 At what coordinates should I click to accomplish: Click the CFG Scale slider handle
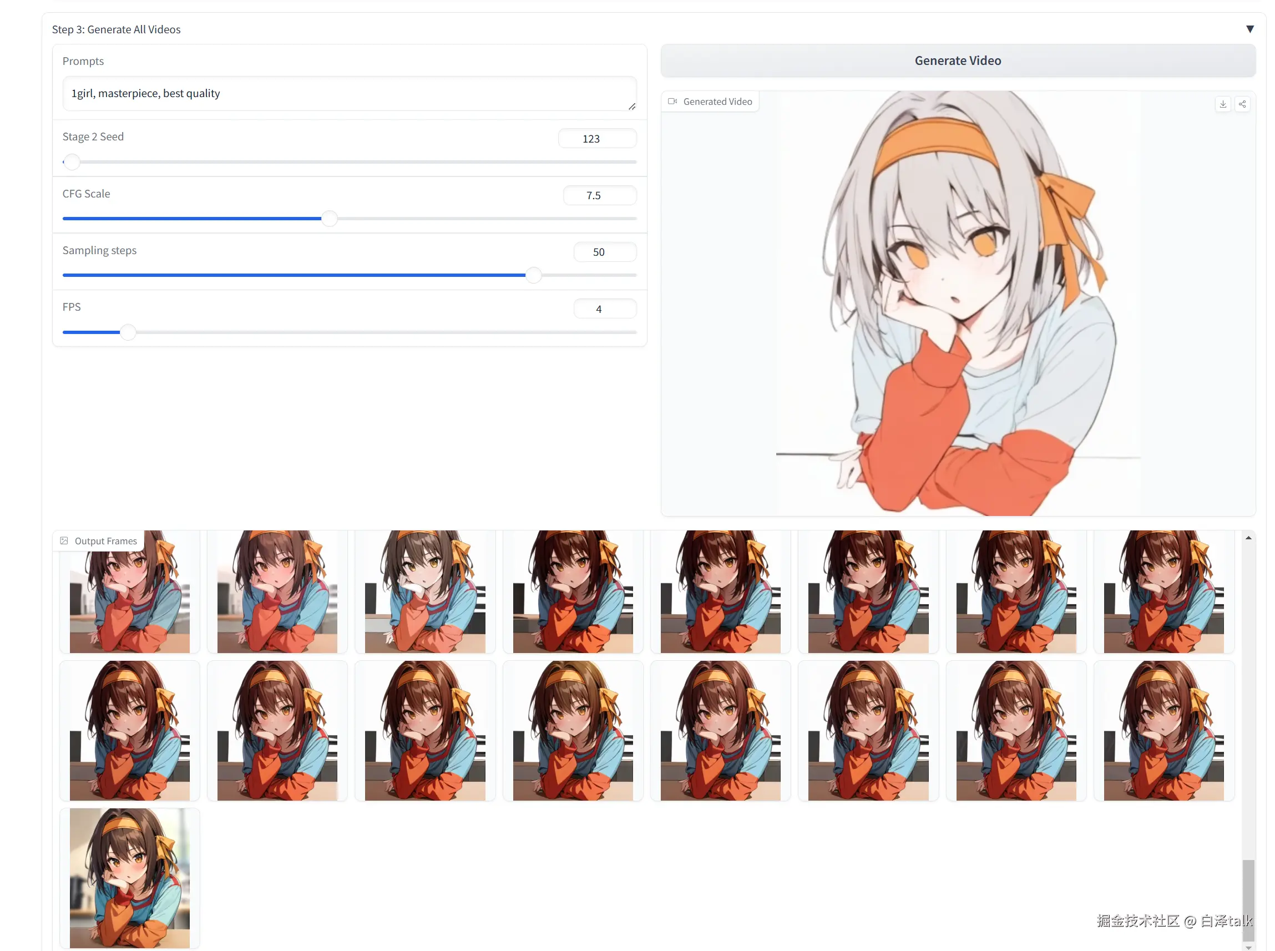pos(329,219)
